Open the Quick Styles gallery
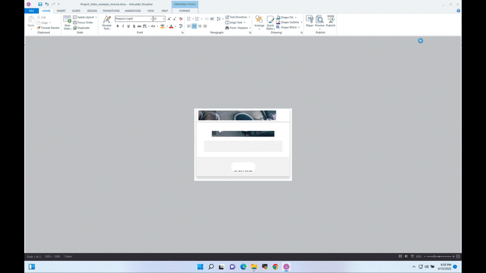 click(270, 22)
